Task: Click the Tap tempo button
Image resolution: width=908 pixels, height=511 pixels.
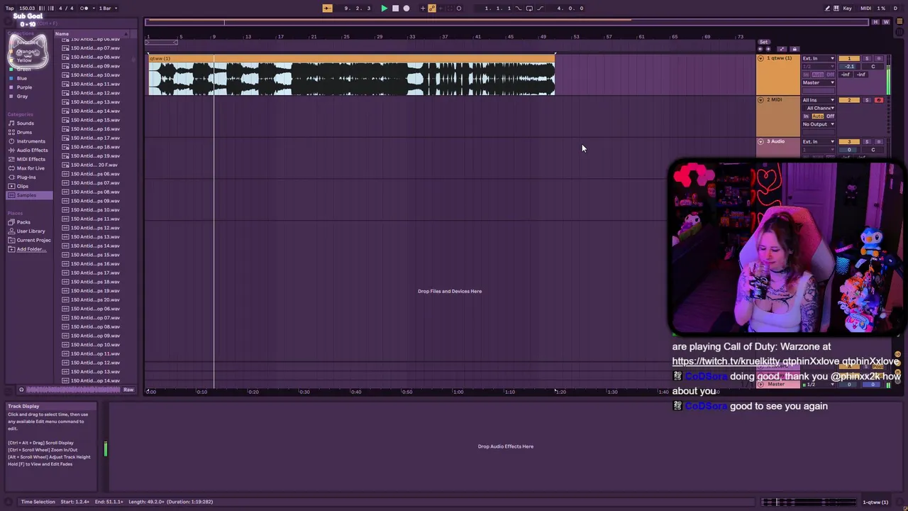Action: point(10,9)
